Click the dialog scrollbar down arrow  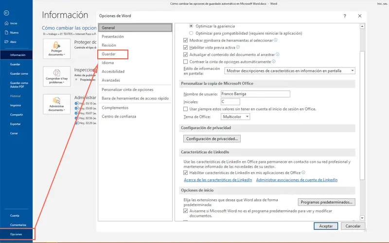(362, 218)
